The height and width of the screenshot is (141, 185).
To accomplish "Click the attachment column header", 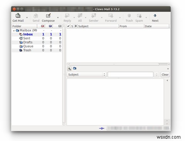I will (x=76, y=26).
